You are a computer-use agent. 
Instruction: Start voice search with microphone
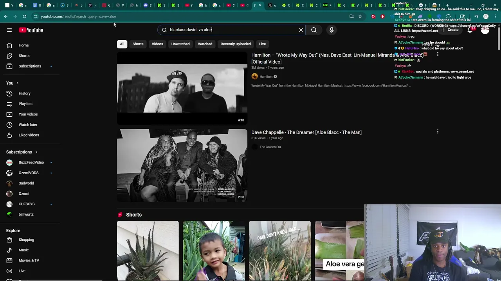point(332,30)
